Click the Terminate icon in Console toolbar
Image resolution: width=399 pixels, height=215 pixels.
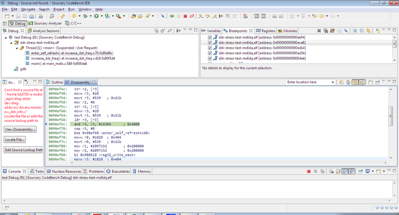click(309, 171)
